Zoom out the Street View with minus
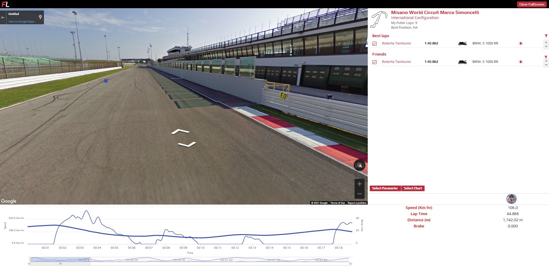The image size is (549, 268). 360,193
